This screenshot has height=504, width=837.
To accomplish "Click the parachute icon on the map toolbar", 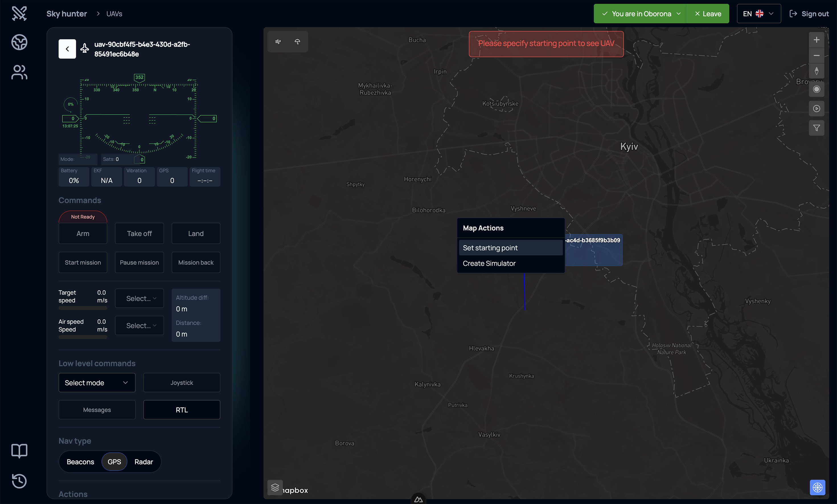I will pyautogui.click(x=297, y=41).
